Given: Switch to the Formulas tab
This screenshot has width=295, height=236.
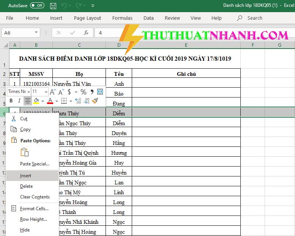Looking at the screenshot, I should coord(122,18).
